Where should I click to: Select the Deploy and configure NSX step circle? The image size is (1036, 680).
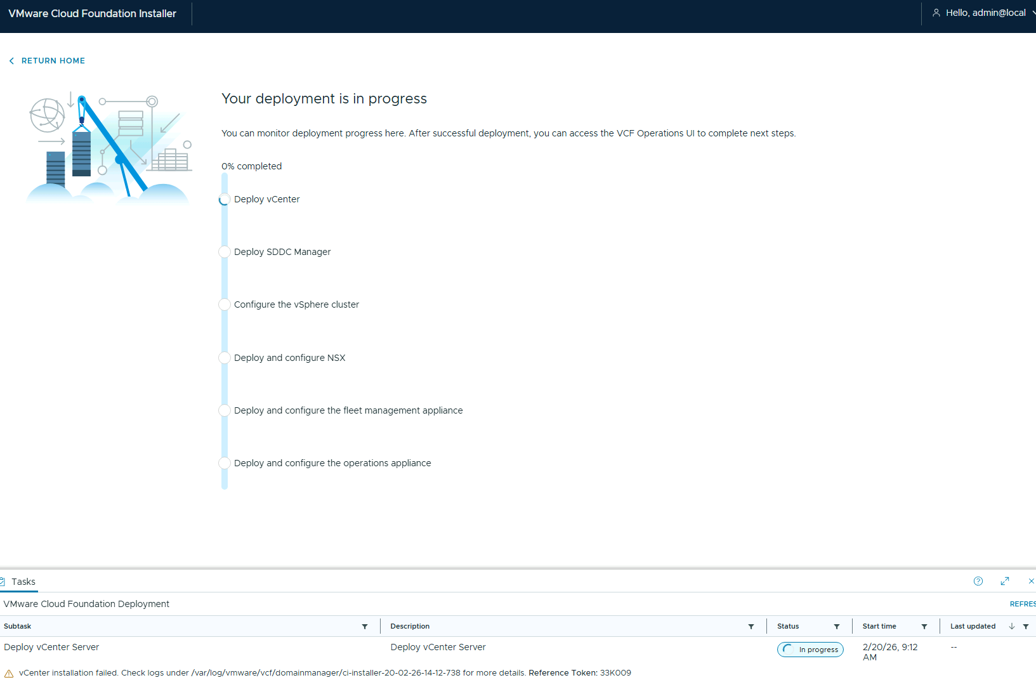[225, 358]
